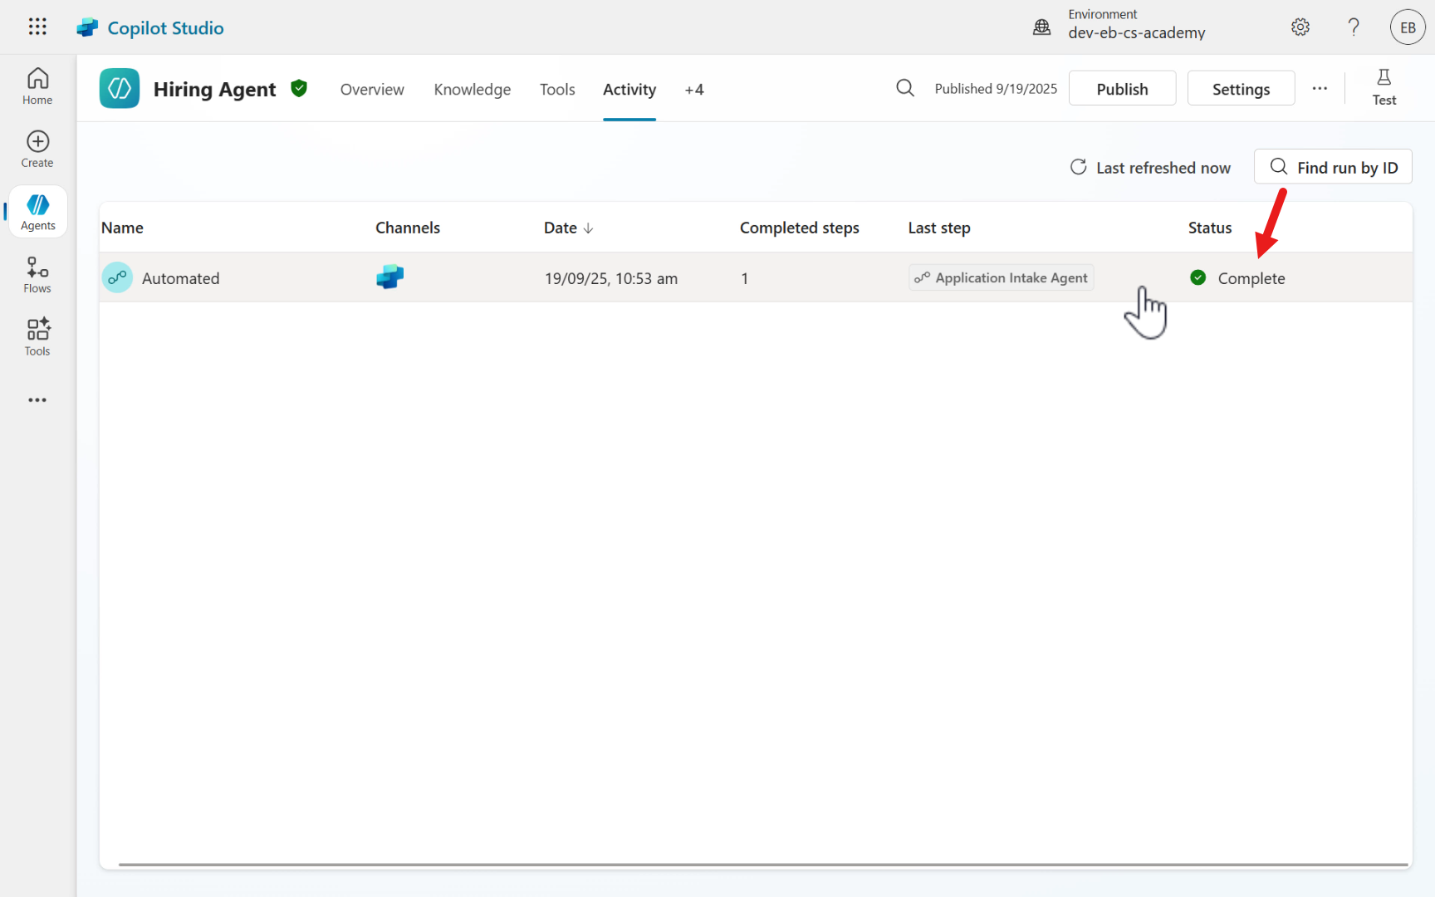1435x897 pixels.
Task: Expand the sidebar more ellipsis menu
Action: coord(37,400)
